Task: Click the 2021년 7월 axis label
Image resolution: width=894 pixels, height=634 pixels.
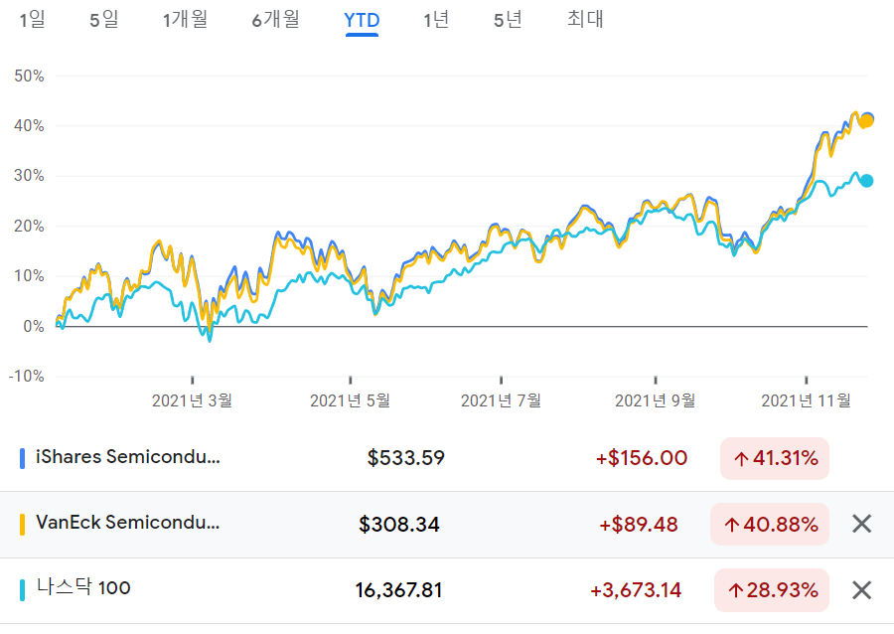Action: 502,400
